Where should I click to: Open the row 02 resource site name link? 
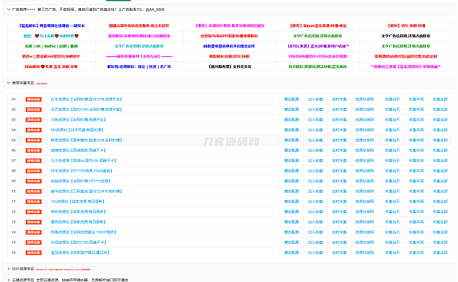tap(86, 110)
